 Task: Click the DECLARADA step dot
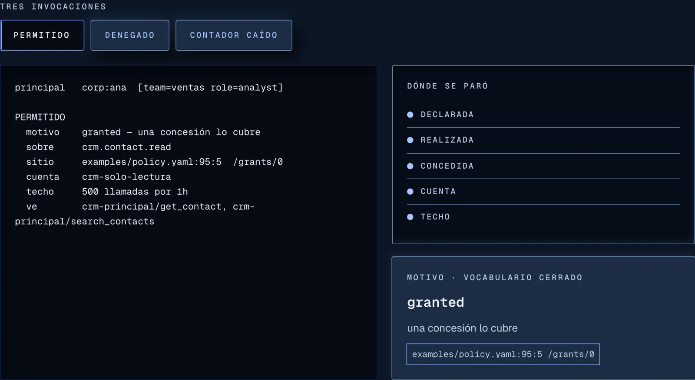coord(410,115)
